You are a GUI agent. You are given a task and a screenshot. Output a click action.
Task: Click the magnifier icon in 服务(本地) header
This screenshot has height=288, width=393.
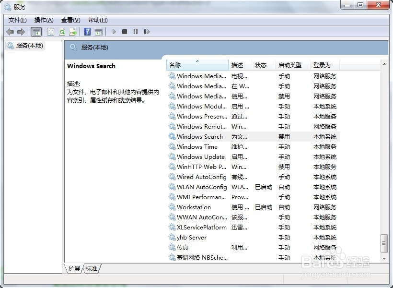click(x=73, y=48)
